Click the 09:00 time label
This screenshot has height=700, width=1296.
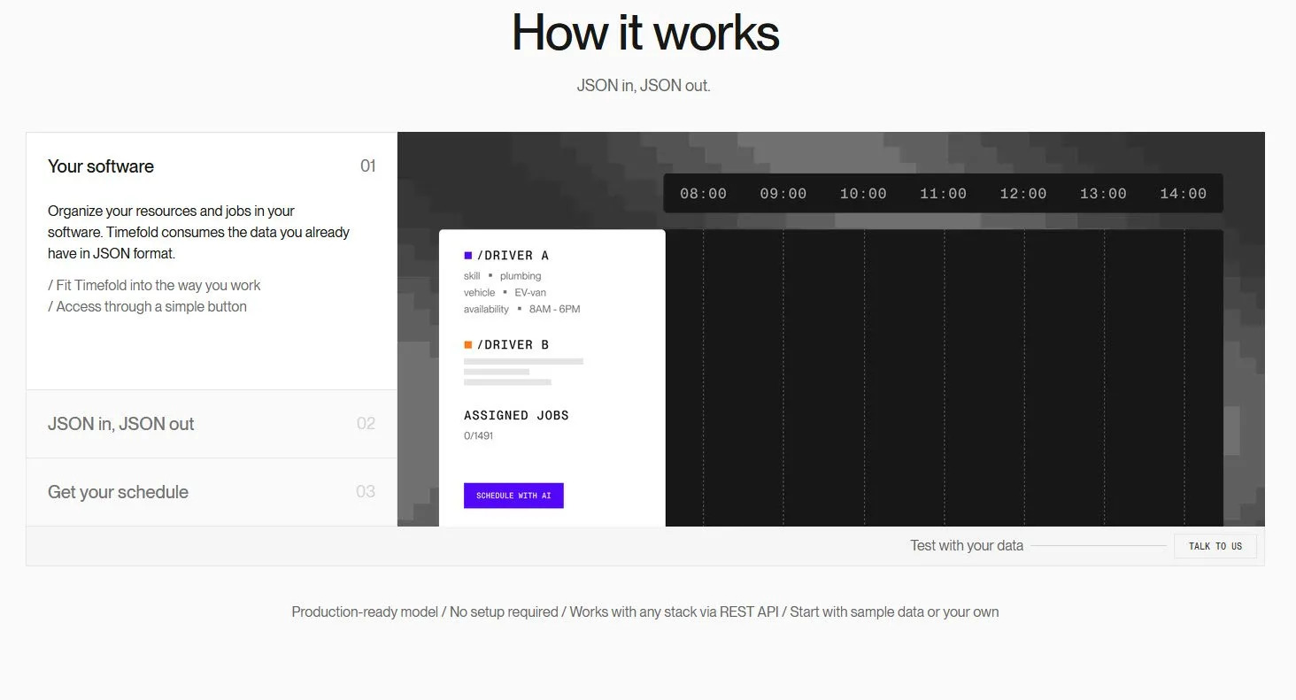783,194
